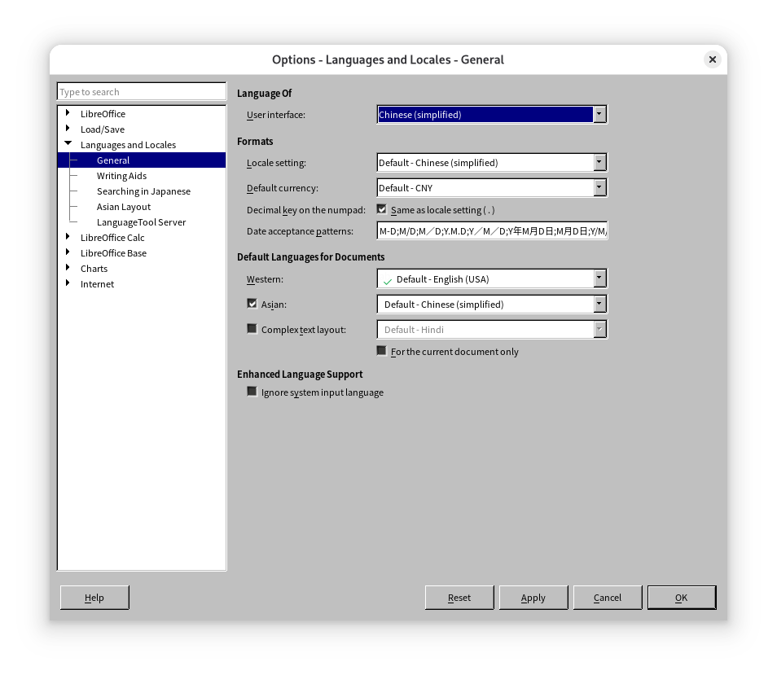The height and width of the screenshot is (675, 777).
Task: Expand the Load/Save tree node arrow
Action: (68, 129)
